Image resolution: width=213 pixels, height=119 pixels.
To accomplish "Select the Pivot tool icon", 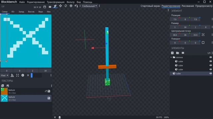I will (x=71, y=6).
